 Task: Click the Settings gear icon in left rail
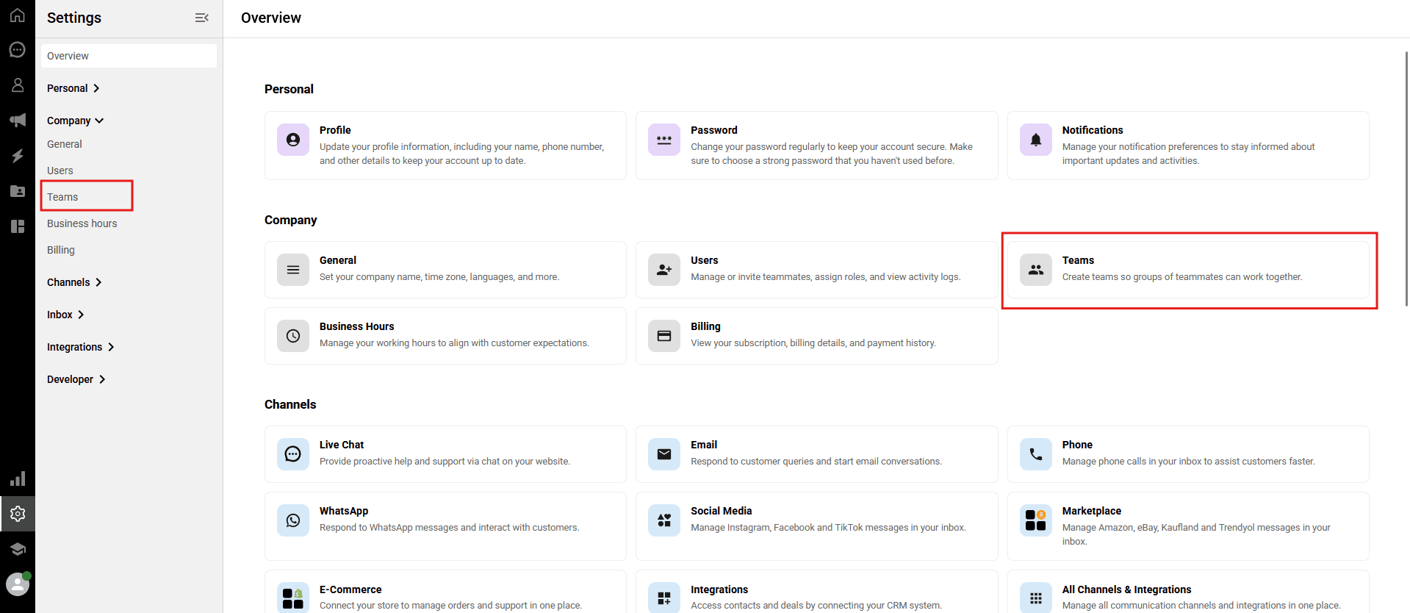(18, 514)
